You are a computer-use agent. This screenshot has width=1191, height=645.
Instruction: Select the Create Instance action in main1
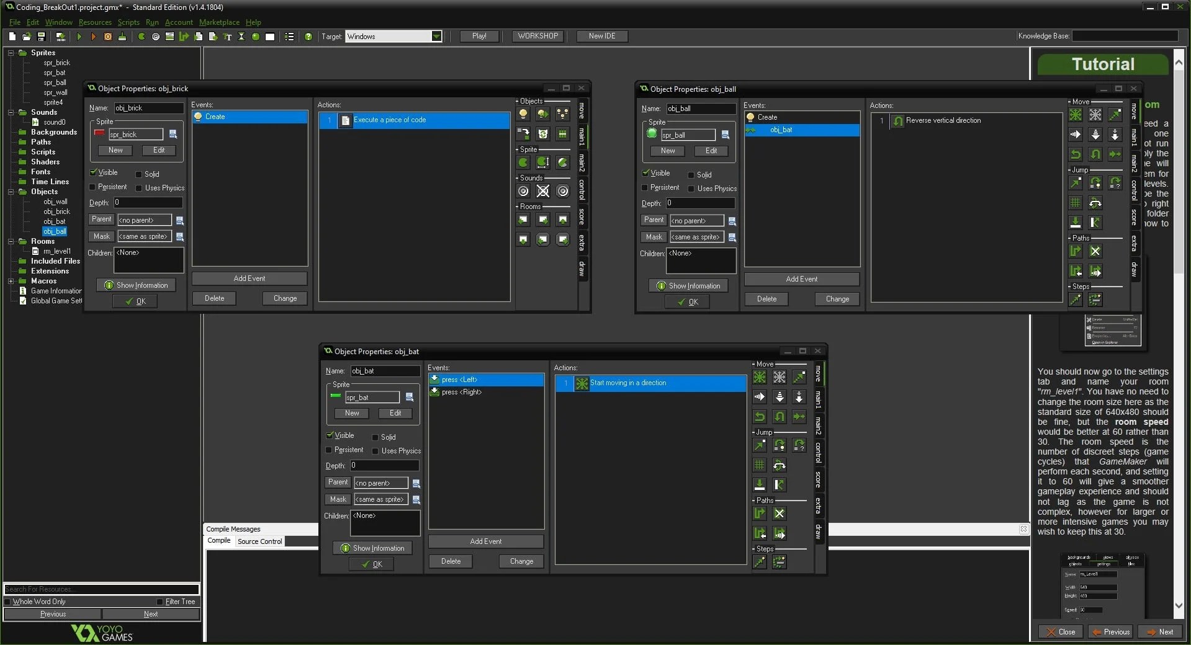point(523,113)
